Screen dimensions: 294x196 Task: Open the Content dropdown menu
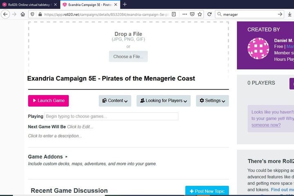pos(115,101)
